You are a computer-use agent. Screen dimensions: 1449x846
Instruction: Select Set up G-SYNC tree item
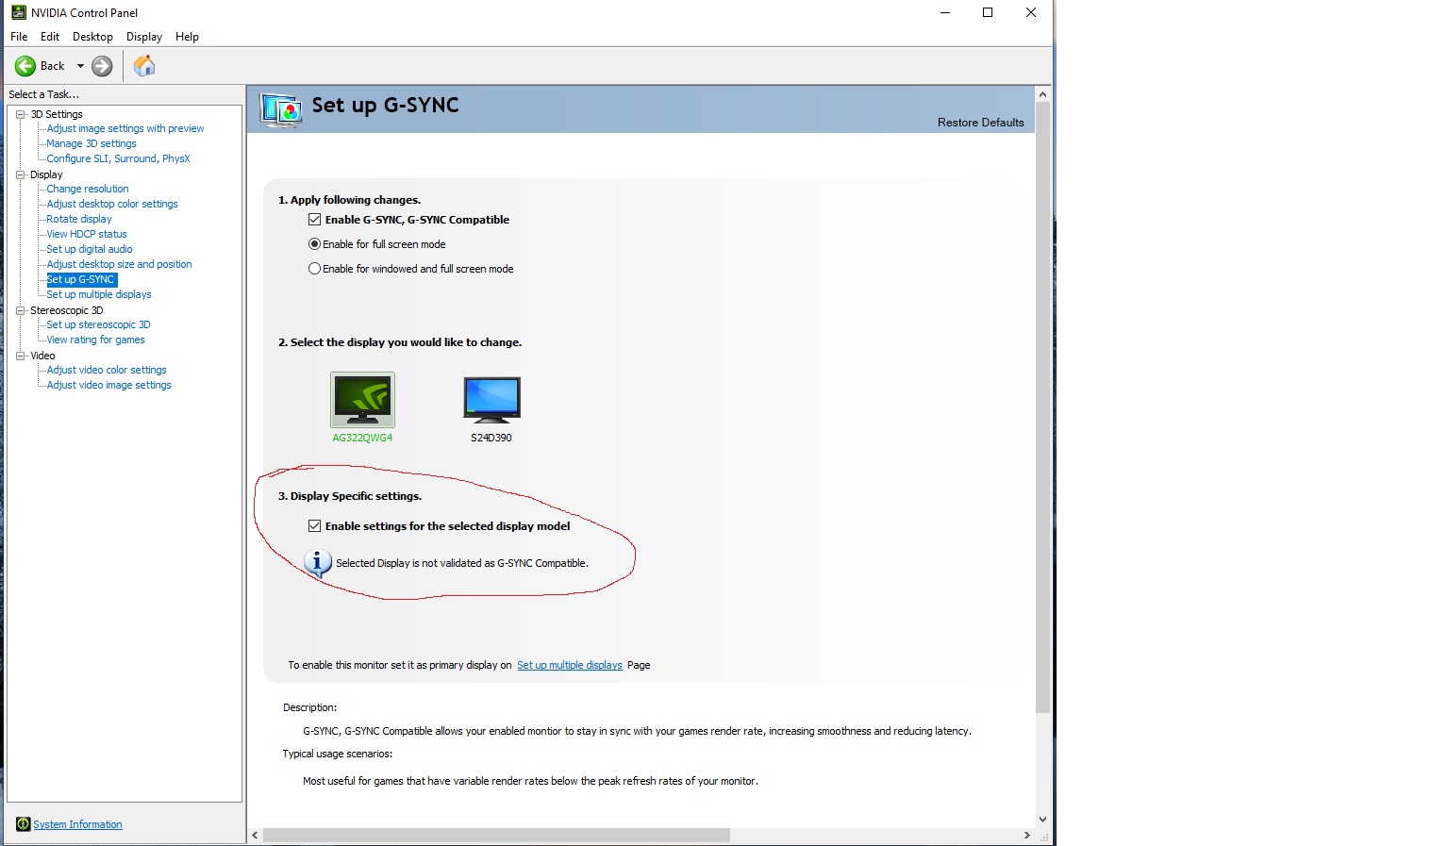(81, 279)
